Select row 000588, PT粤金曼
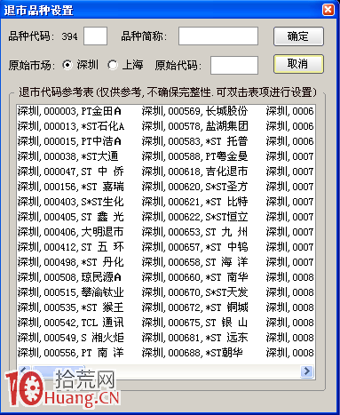The height and width of the screenshot is (415, 340). [194, 156]
